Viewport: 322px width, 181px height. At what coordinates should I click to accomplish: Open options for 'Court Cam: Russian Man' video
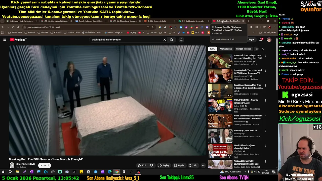click(x=265, y=85)
